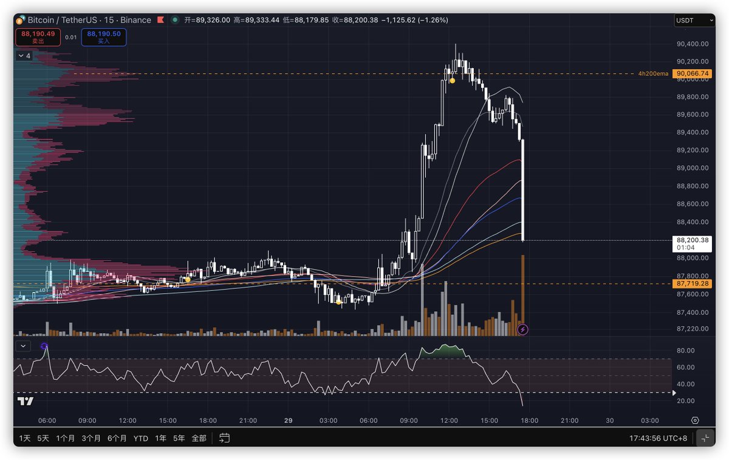Open chart settings hexagon gear icon
This screenshot has height=460, width=729.
point(695,420)
